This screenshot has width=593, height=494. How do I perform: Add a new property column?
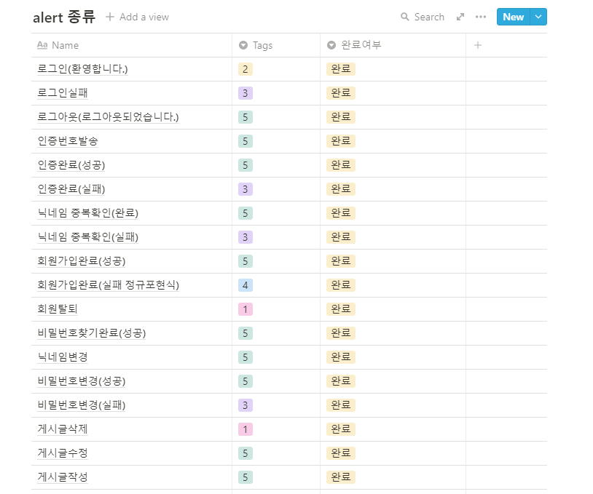[x=478, y=45]
